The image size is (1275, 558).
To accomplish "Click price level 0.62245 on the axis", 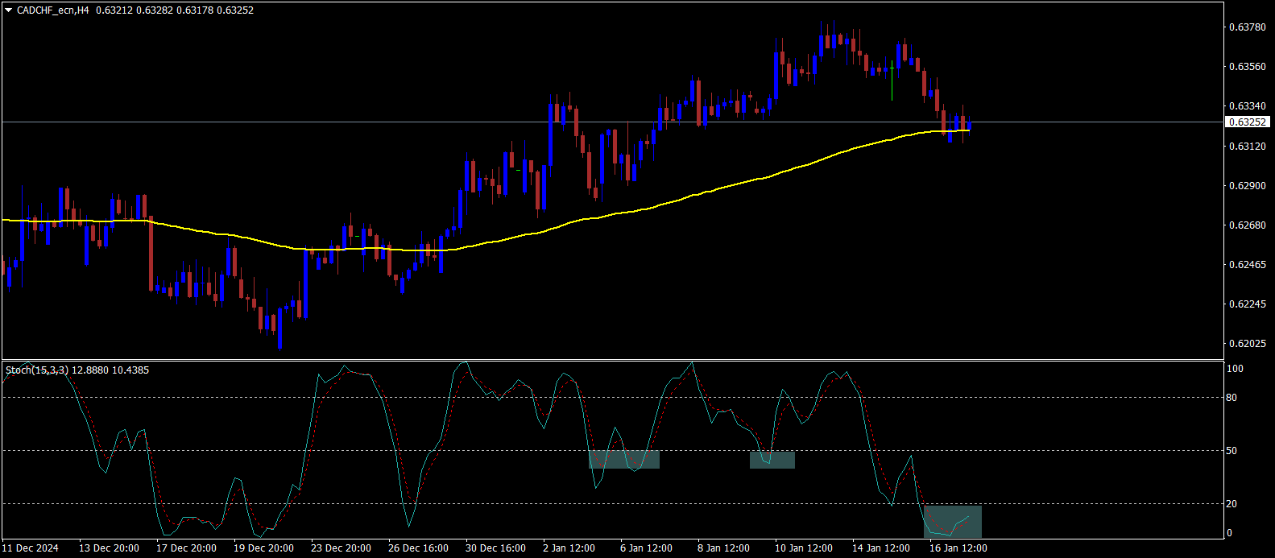I will 1246,304.
